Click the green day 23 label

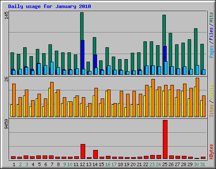point(152,164)
